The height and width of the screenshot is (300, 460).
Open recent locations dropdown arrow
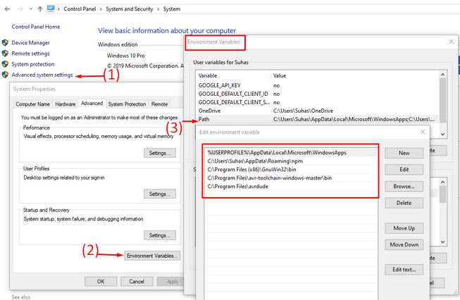31,9
